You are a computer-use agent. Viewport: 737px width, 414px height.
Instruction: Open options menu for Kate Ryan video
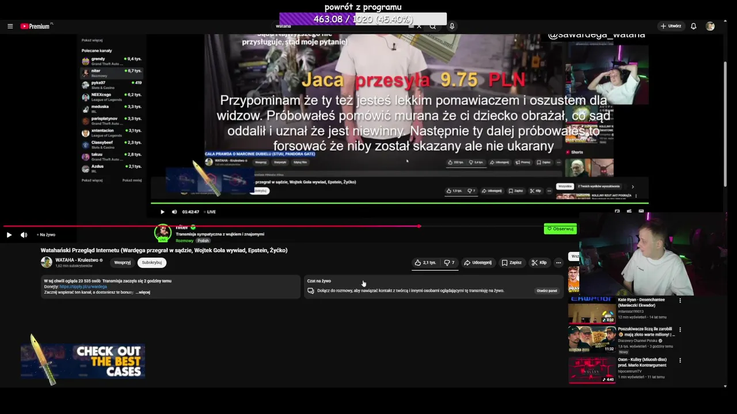680,300
